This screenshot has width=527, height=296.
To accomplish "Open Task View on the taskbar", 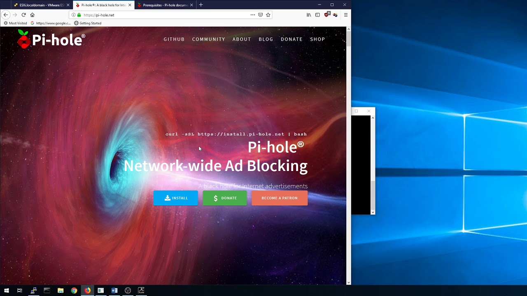I will point(19,291).
